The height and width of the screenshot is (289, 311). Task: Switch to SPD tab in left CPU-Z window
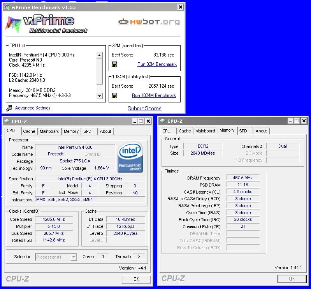coord(87,131)
